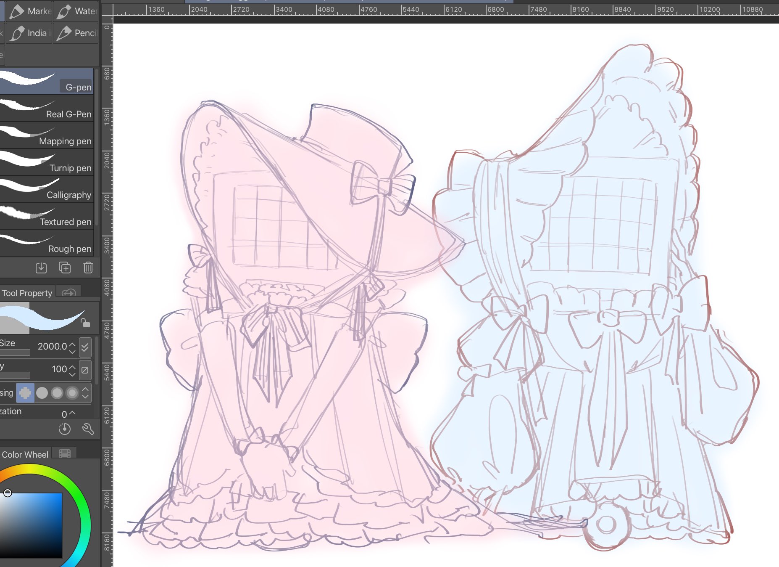The height and width of the screenshot is (567, 779).
Task: Click the Opacity slider bar
Action: click(15, 375)
